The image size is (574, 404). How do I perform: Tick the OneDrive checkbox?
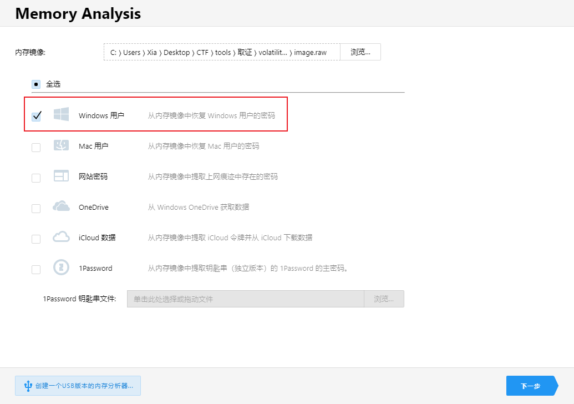tap(36, 209)
